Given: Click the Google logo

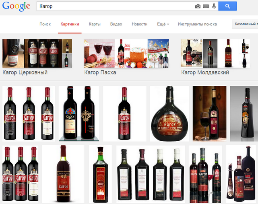Looking at the screenshot, I should tap(16, 6).
